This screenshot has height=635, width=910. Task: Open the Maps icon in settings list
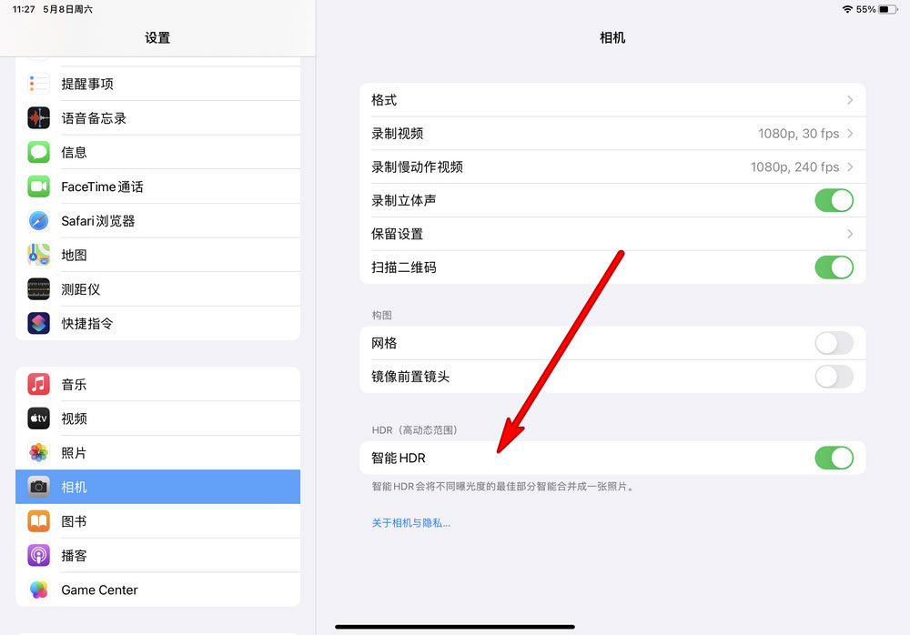pyautogui.click(x=38, y=255)
